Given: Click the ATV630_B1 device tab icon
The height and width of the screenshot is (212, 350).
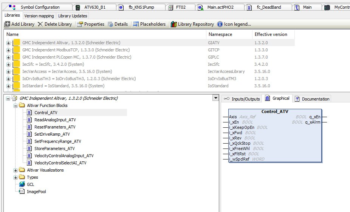Looking at the screenshot, I should coord(78,7).
